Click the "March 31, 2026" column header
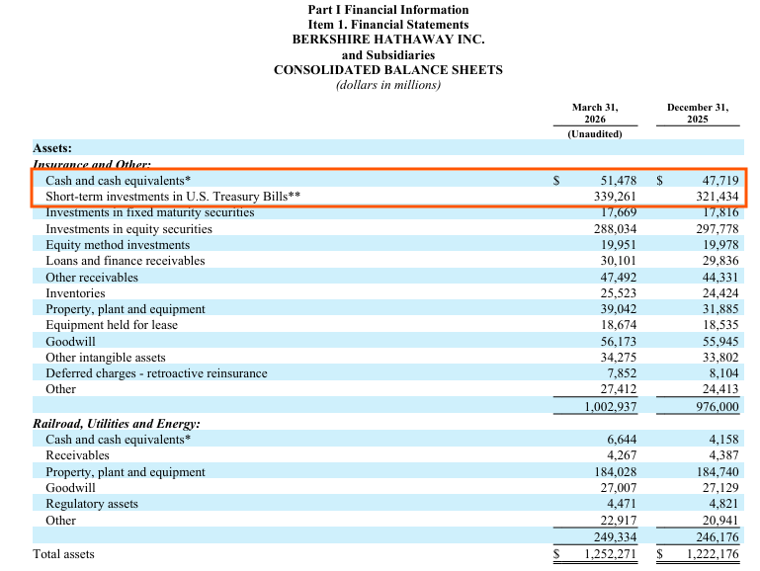Image resolution: width=760 pixels, height=571 pixels. pyautogui.click(x=595, y=113)
